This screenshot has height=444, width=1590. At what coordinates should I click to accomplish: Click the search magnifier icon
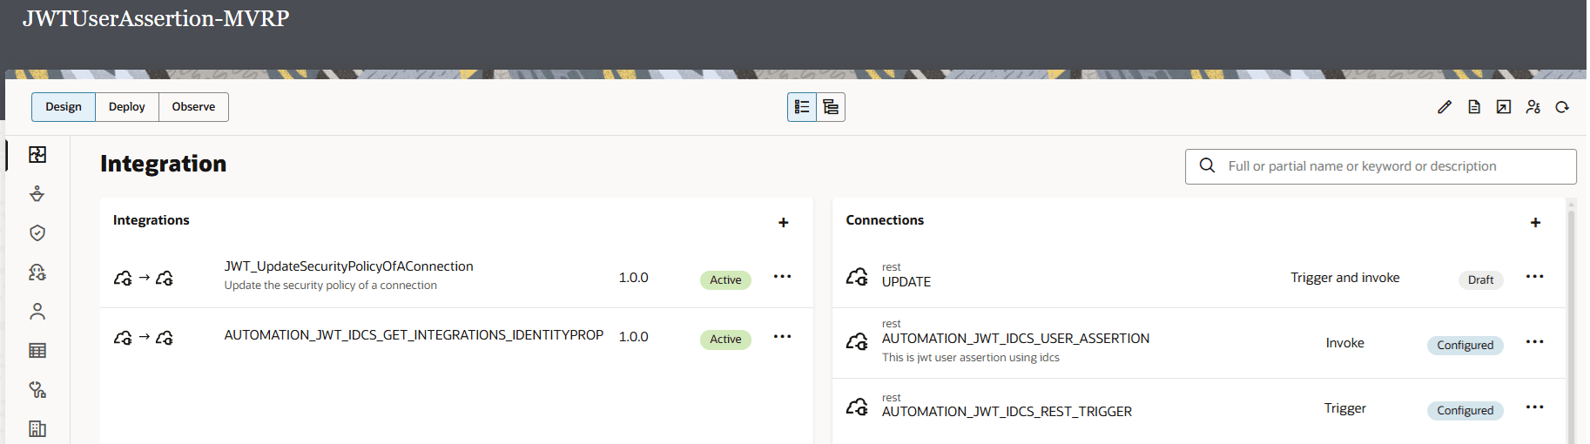click(1208, 165)
